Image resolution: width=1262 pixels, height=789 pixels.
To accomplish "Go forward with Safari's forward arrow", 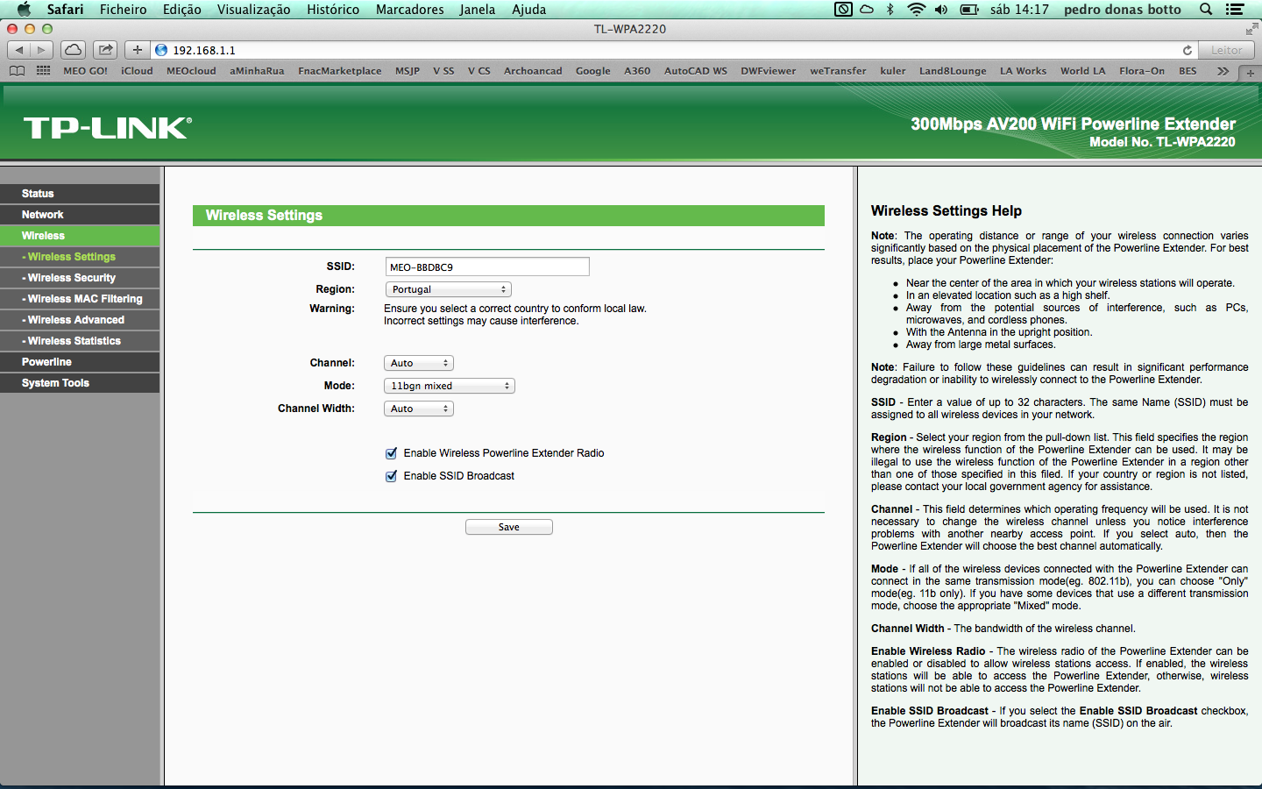I will [x=41, y=50].
